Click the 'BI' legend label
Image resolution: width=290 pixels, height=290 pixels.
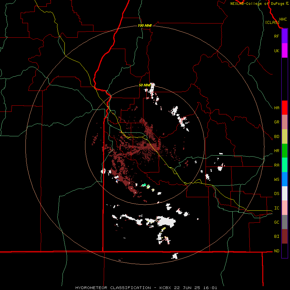coord(276,237)
